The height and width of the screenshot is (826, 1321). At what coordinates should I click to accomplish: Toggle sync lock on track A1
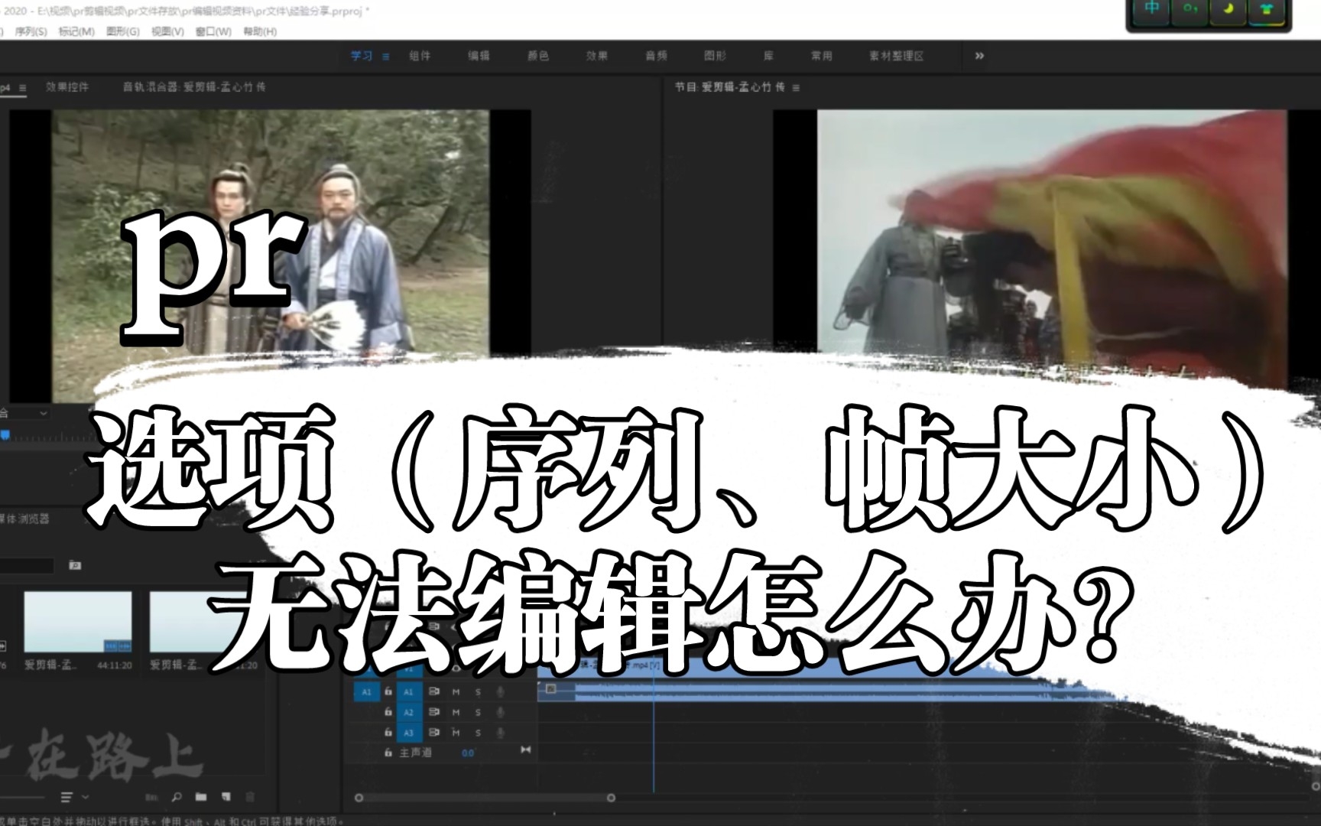click(x=434, y=691)
